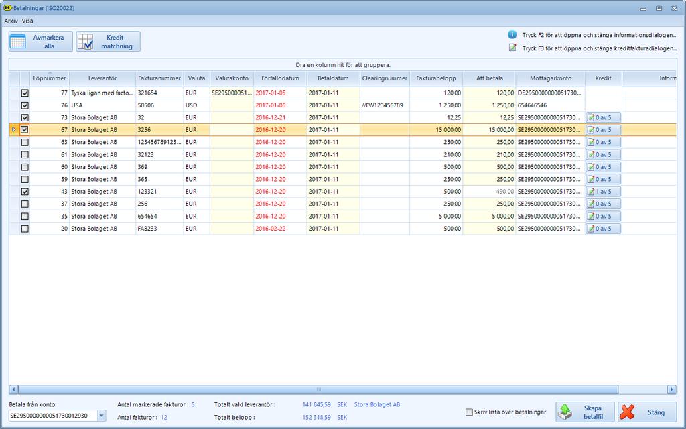Image resolution: width=686 pixels, height=429 pixels.
Task: Sort by Löpnummer column header
Action: tap(50, 78)
